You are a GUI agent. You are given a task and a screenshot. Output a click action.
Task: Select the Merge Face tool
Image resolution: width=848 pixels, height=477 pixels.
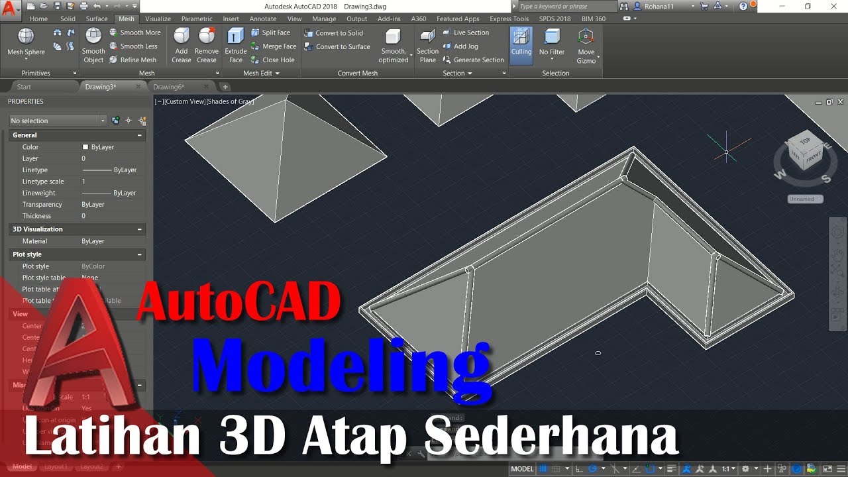coord(273,46)
